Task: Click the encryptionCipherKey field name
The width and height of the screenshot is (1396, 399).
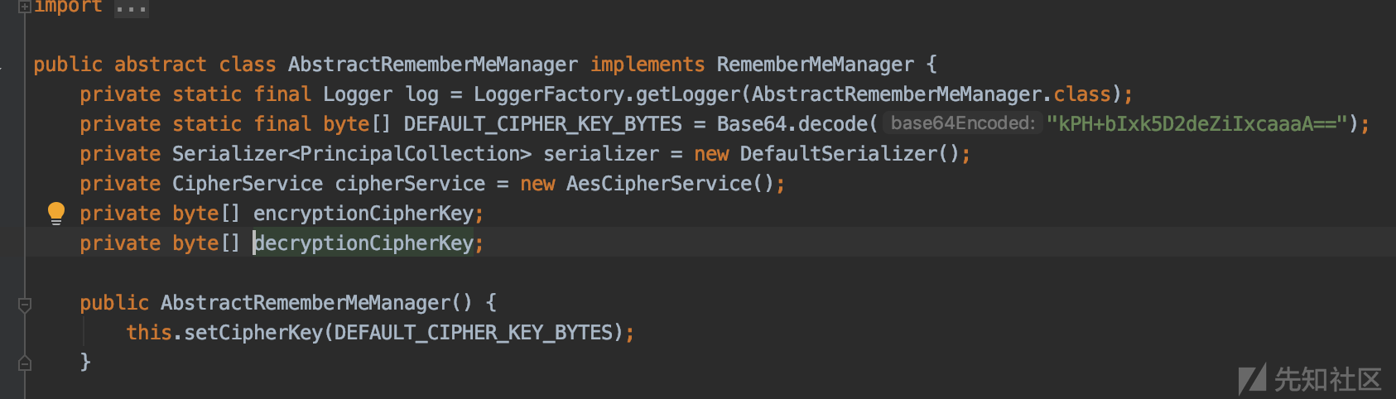Action: (x=363, y=214)
